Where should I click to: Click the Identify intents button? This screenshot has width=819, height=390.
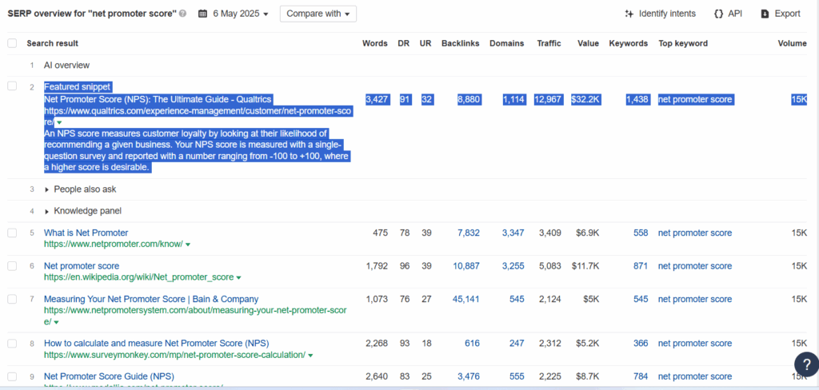660,14
